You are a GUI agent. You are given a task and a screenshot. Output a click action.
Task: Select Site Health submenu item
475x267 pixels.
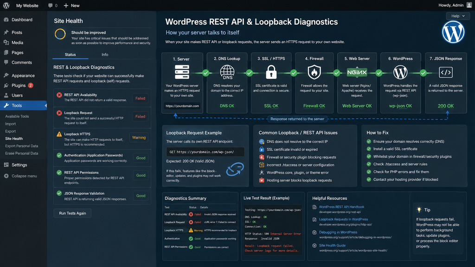14,139
